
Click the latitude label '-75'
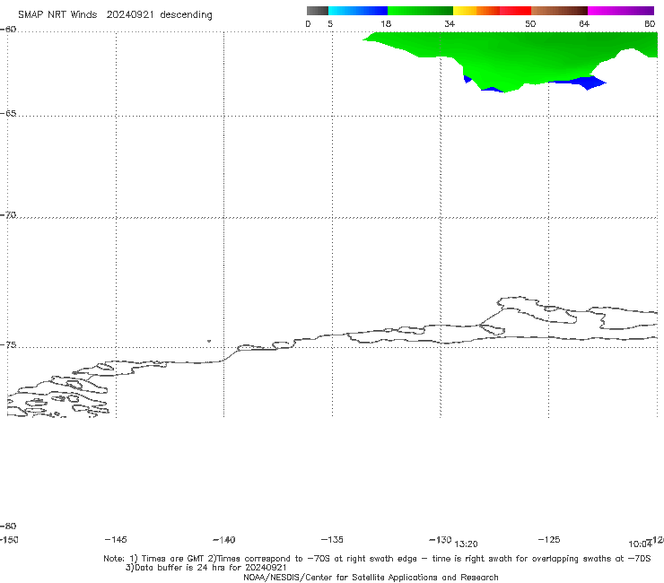click(8, 345)
